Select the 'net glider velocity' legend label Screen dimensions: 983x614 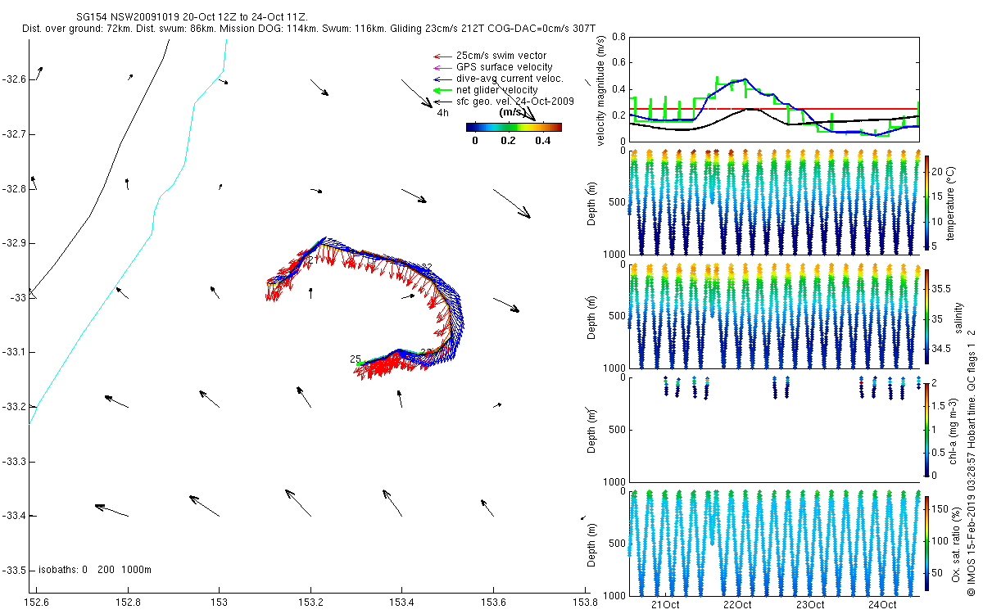coord(497,90)
